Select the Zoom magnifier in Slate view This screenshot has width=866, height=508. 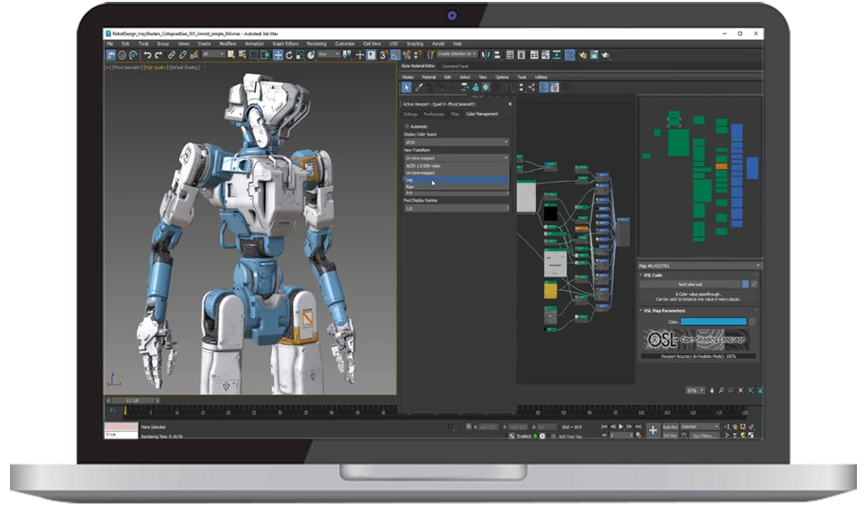721,390
